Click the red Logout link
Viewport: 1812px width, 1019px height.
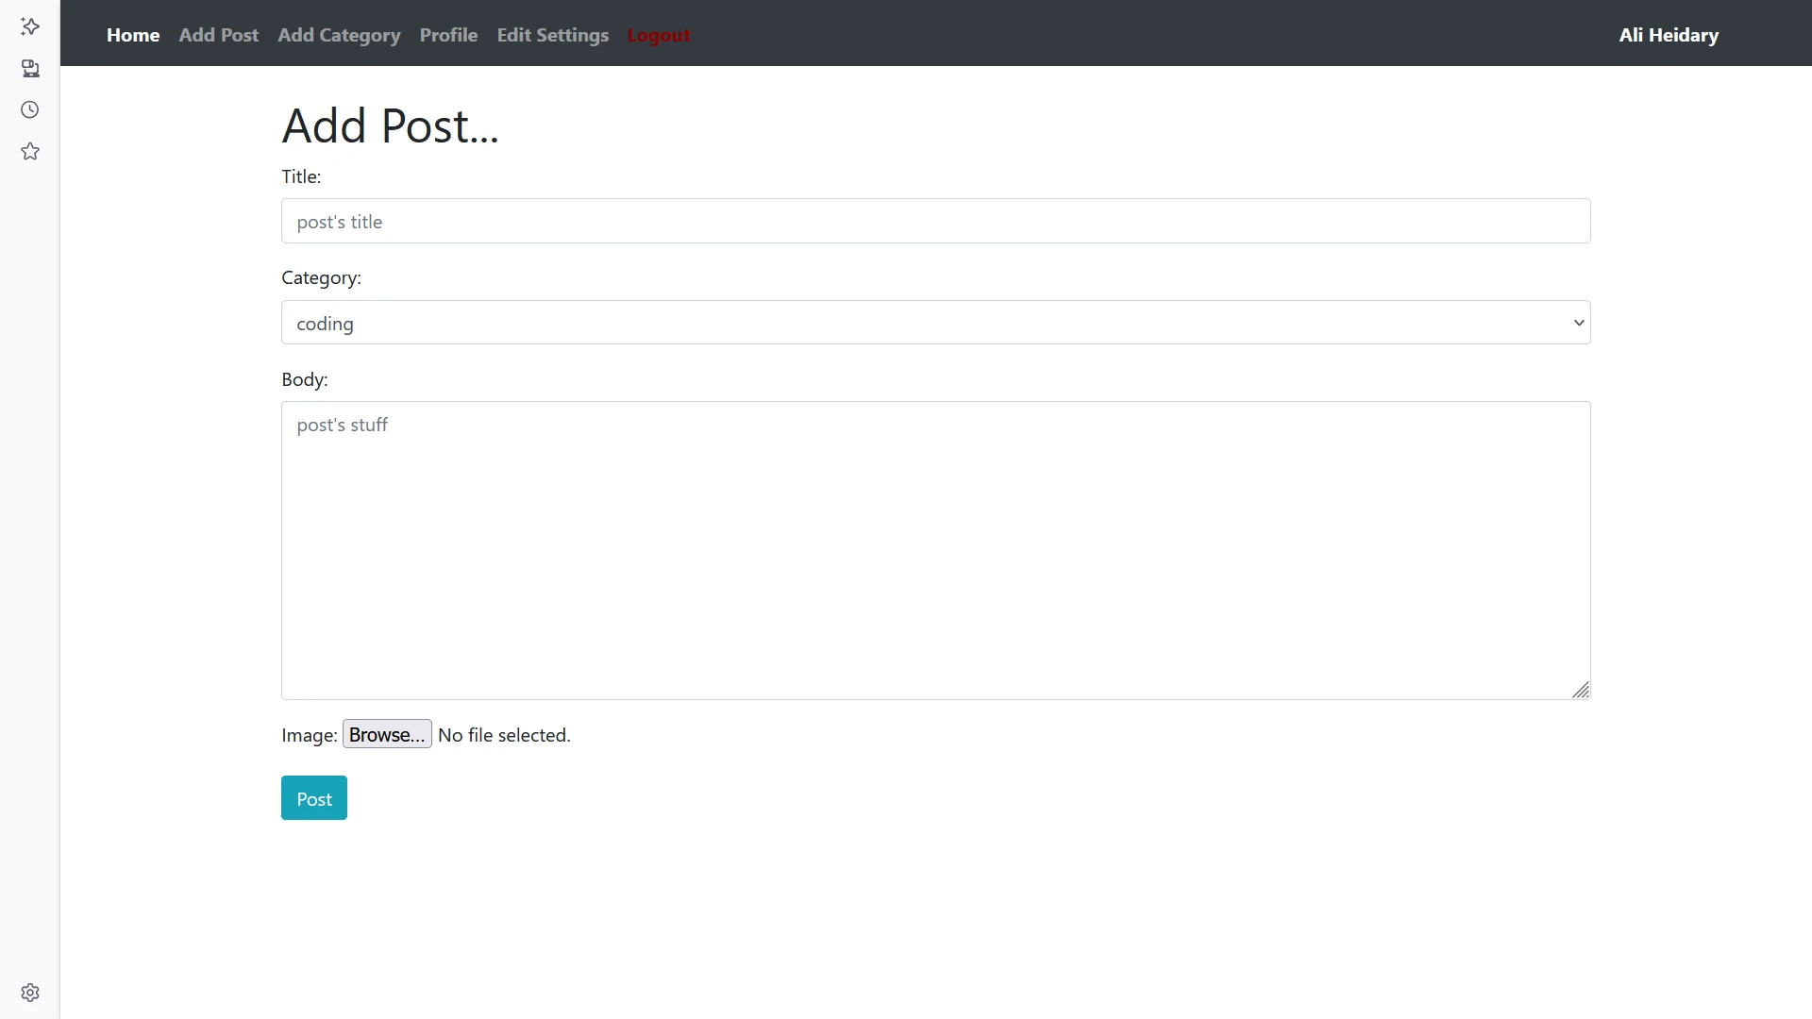pos(658,35)
